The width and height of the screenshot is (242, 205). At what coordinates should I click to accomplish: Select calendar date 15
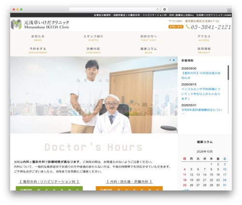tap(212, 174)
